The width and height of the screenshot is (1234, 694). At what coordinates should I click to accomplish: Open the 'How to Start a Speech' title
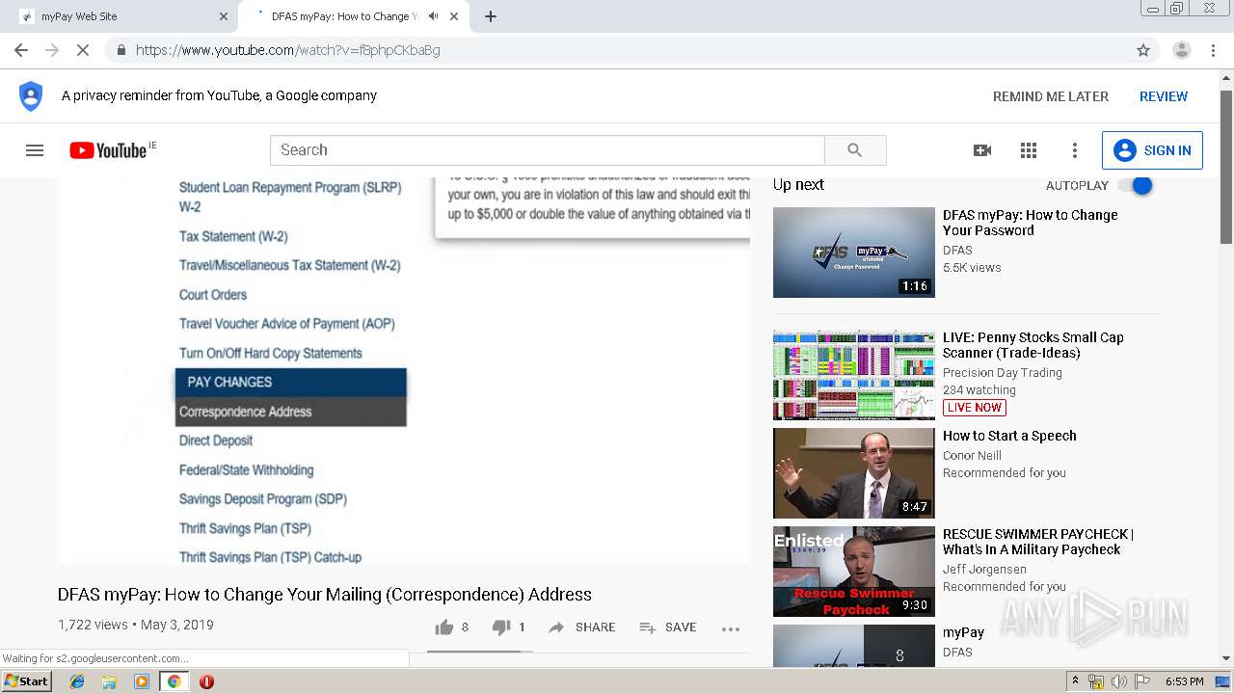point(1009,436)
